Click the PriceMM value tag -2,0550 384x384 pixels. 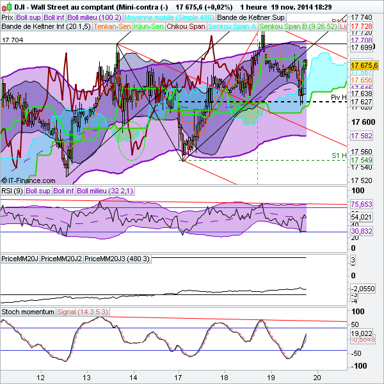(362, 289)
